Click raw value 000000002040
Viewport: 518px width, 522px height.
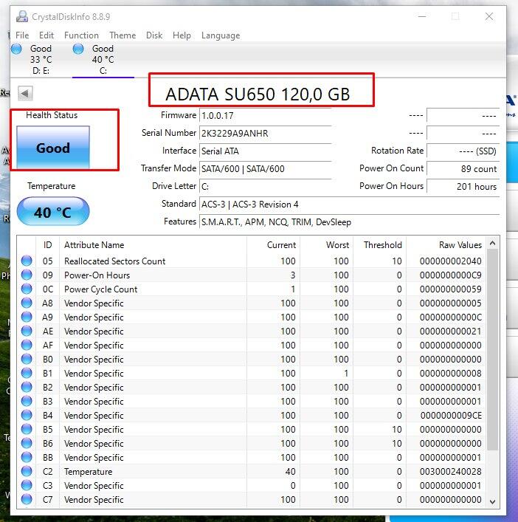click(x=450, y=261)
